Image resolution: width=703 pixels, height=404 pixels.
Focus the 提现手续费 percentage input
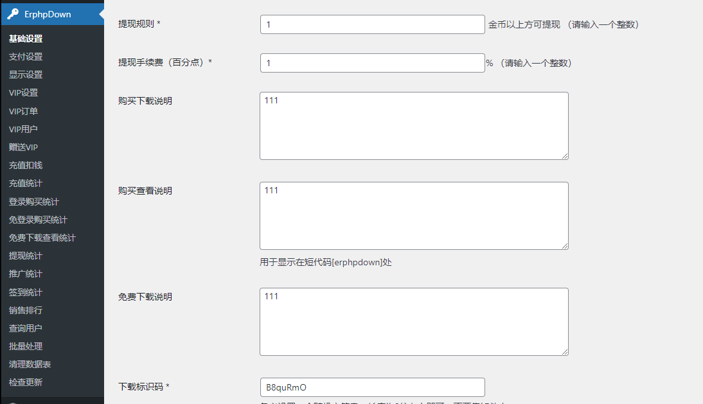pos(372,63)
